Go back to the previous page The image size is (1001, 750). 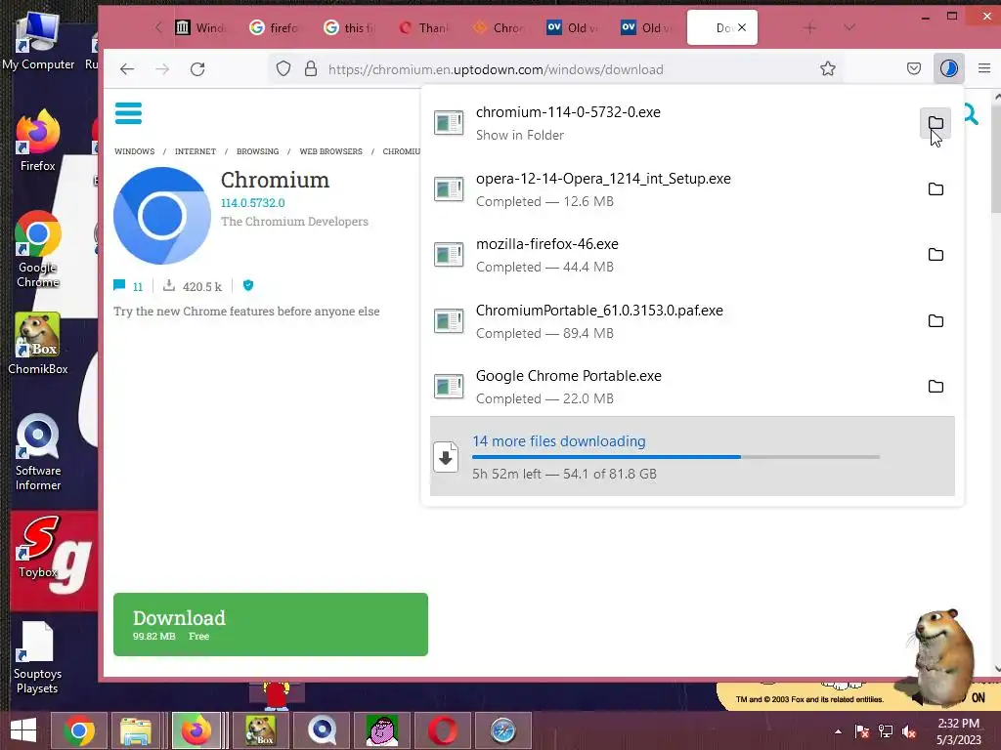point(127,69)
